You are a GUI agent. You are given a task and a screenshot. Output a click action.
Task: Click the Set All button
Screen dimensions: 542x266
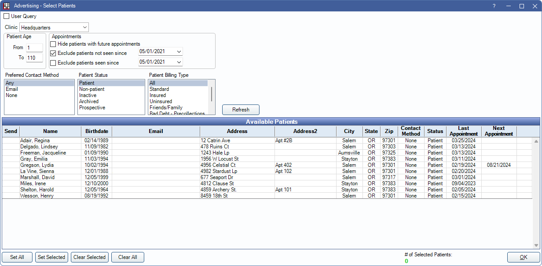(x=17, y=257)
